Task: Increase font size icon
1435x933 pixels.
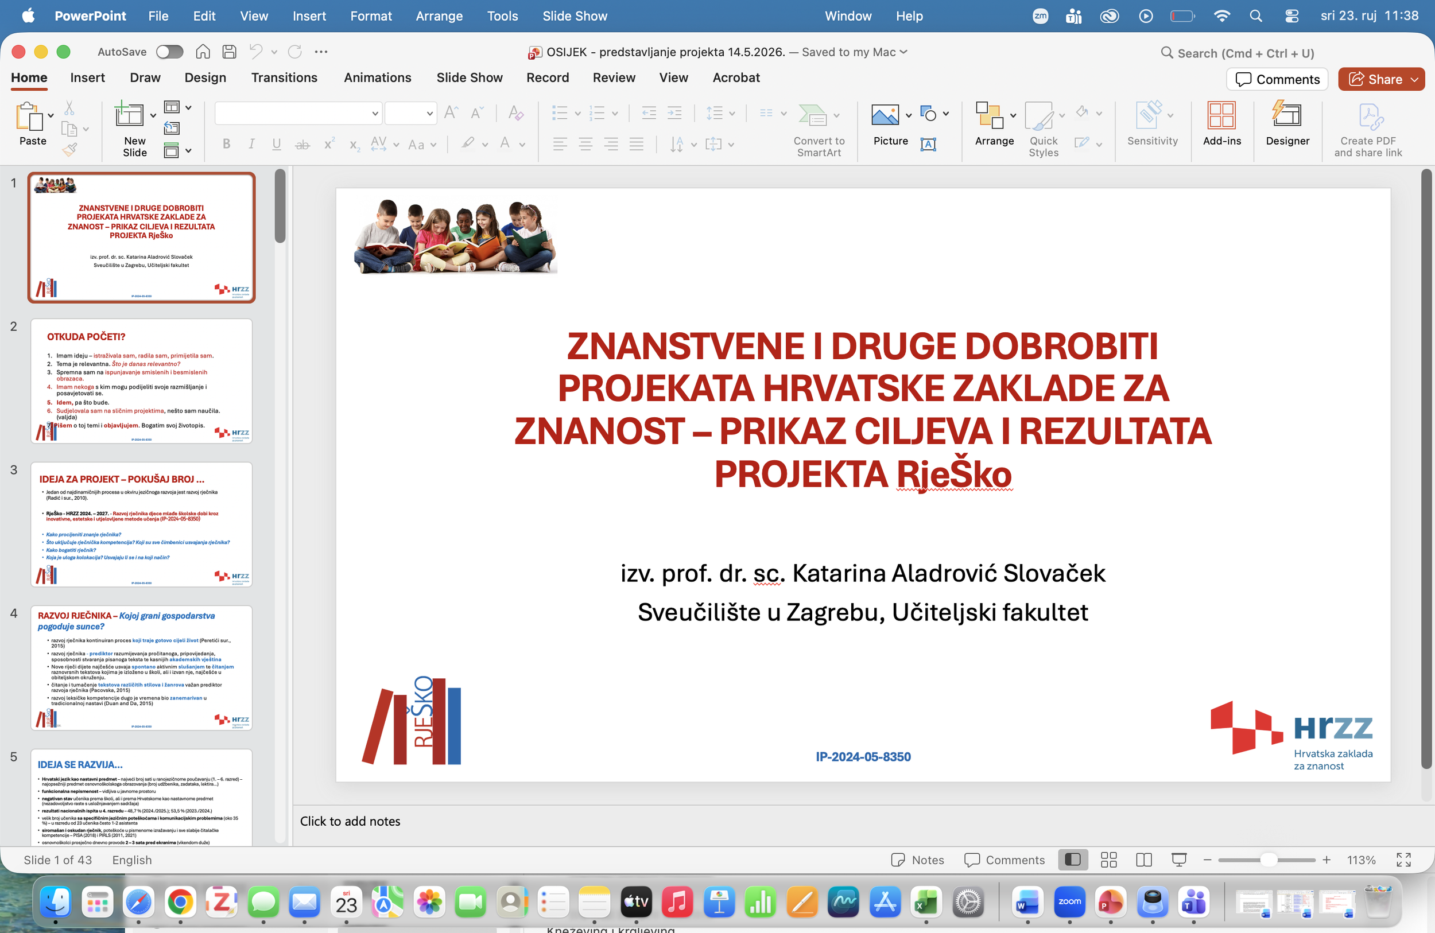Action: point(451,112)
